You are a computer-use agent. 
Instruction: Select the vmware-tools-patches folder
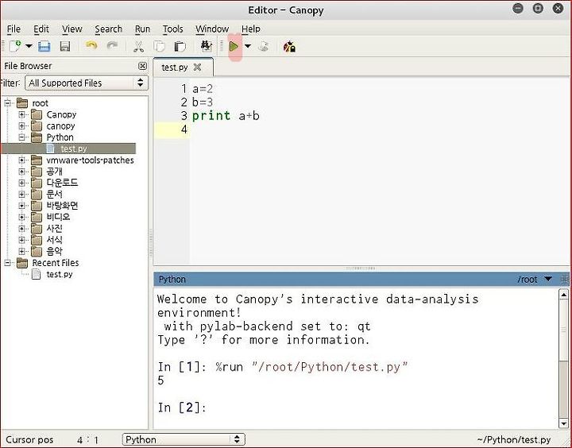(x=90, y=160)
